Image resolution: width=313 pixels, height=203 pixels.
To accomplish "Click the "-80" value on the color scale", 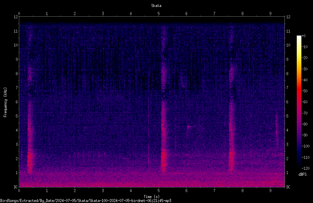I will pos(304,124).
